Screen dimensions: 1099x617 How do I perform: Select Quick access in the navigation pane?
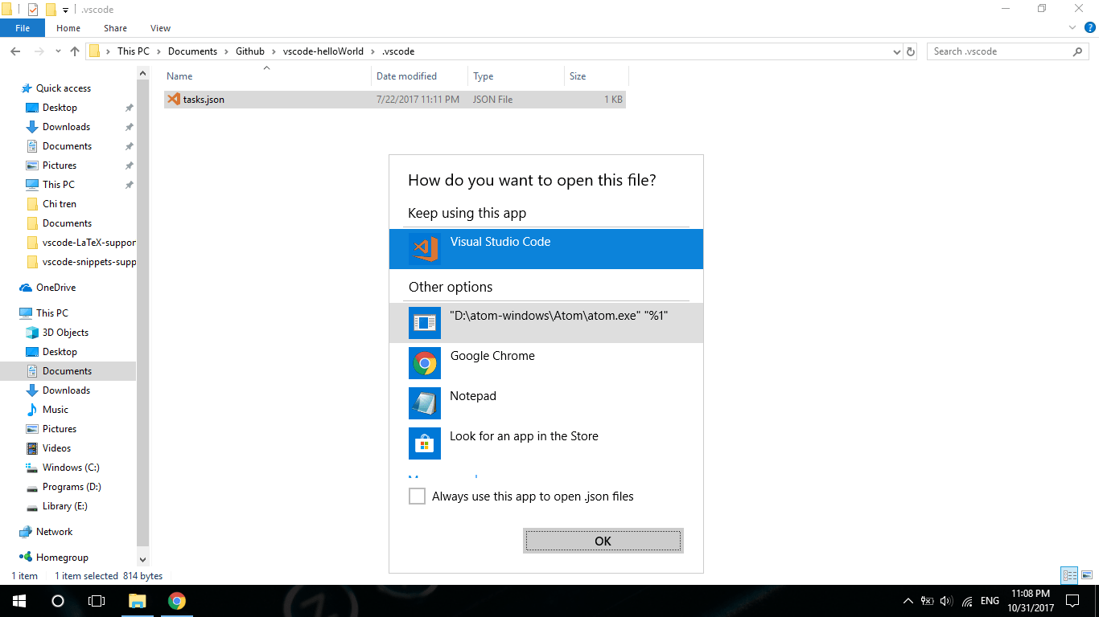64,88
